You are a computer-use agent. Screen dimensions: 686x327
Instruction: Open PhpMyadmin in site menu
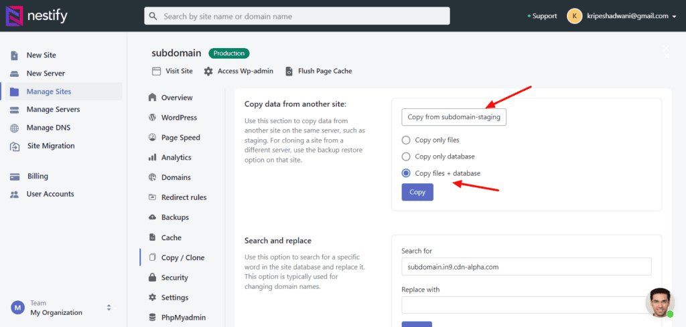[184, 318]
